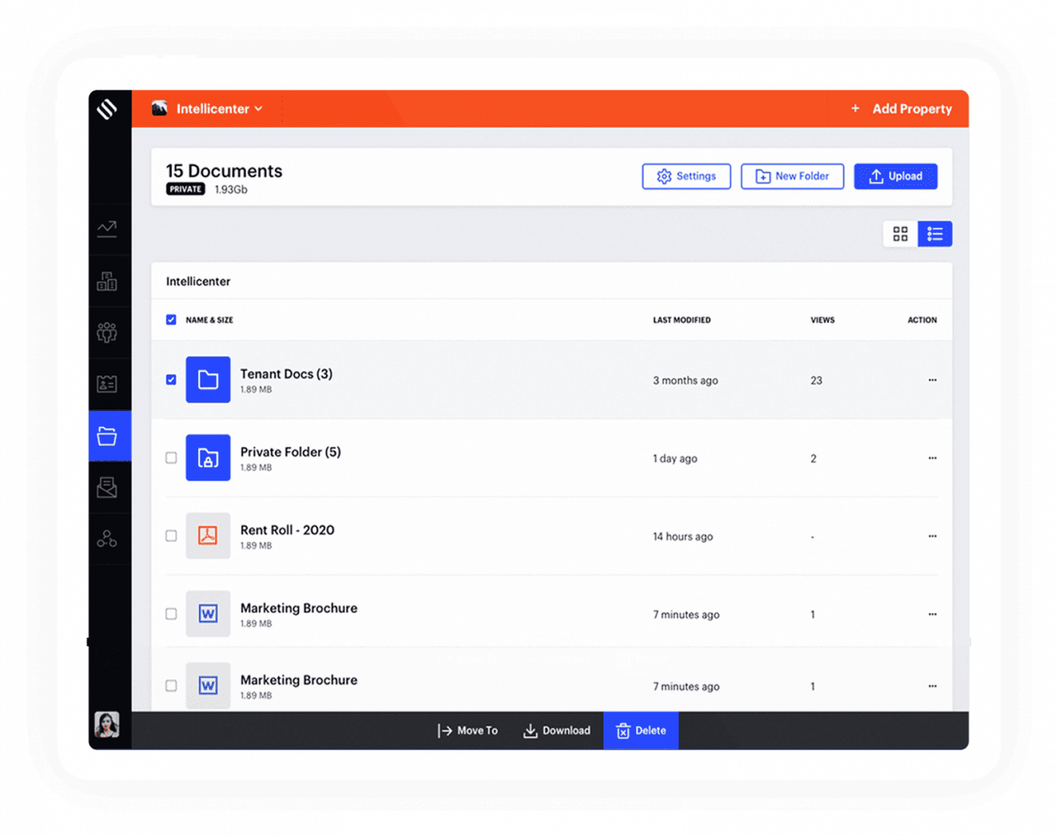Viewport: 1057px width, 836px height.
Task: Check the Rent Roll - 2020 checkbox
Action: click(x=171, y=536)
